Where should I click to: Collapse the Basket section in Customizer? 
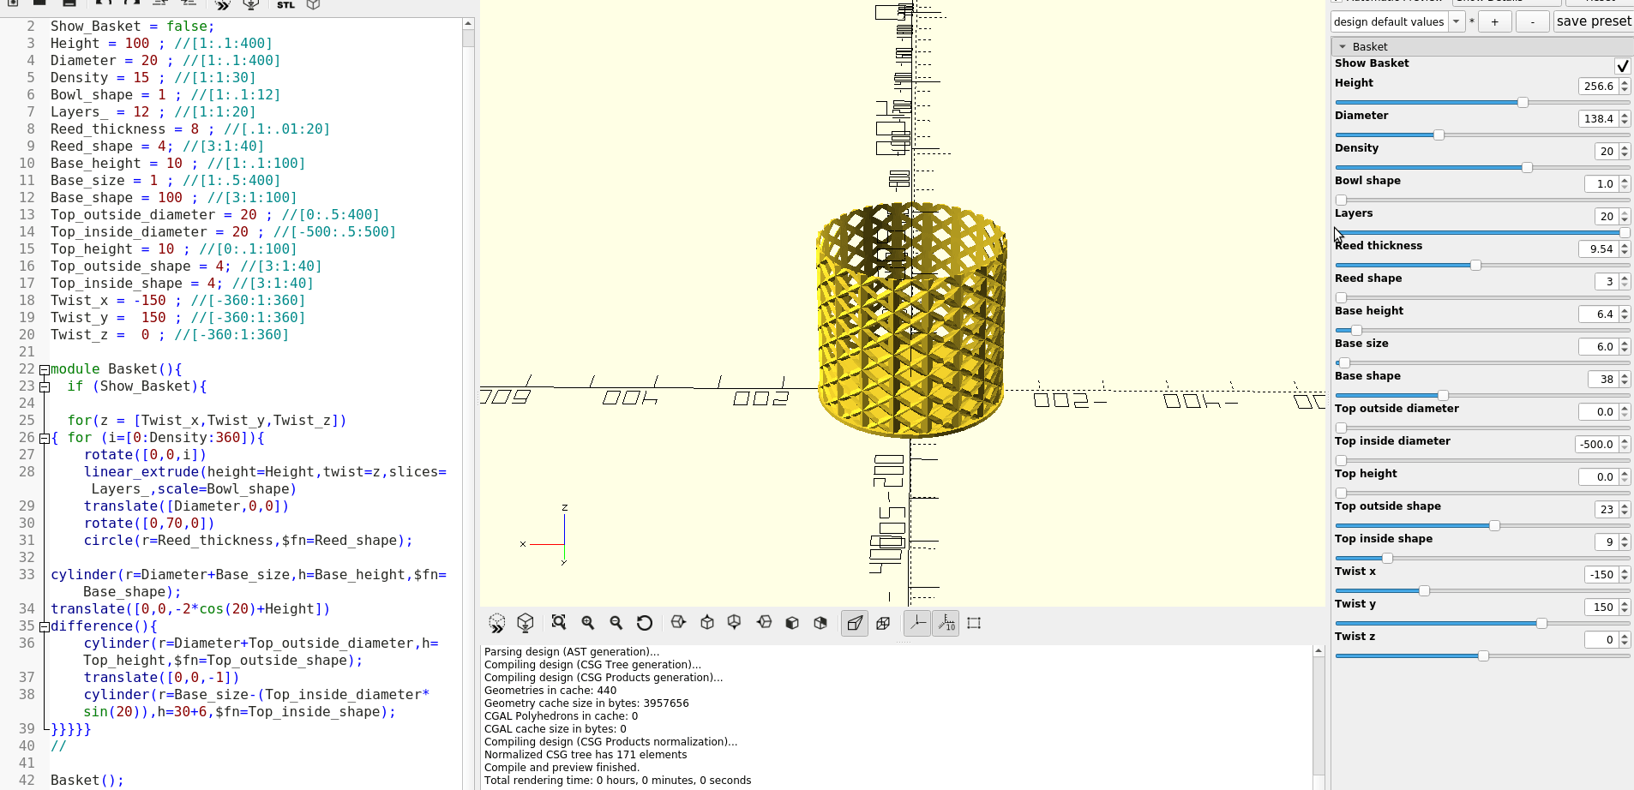[1343, 46]
